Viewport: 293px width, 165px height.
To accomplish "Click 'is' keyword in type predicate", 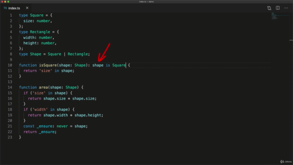I will coord(108,65).
